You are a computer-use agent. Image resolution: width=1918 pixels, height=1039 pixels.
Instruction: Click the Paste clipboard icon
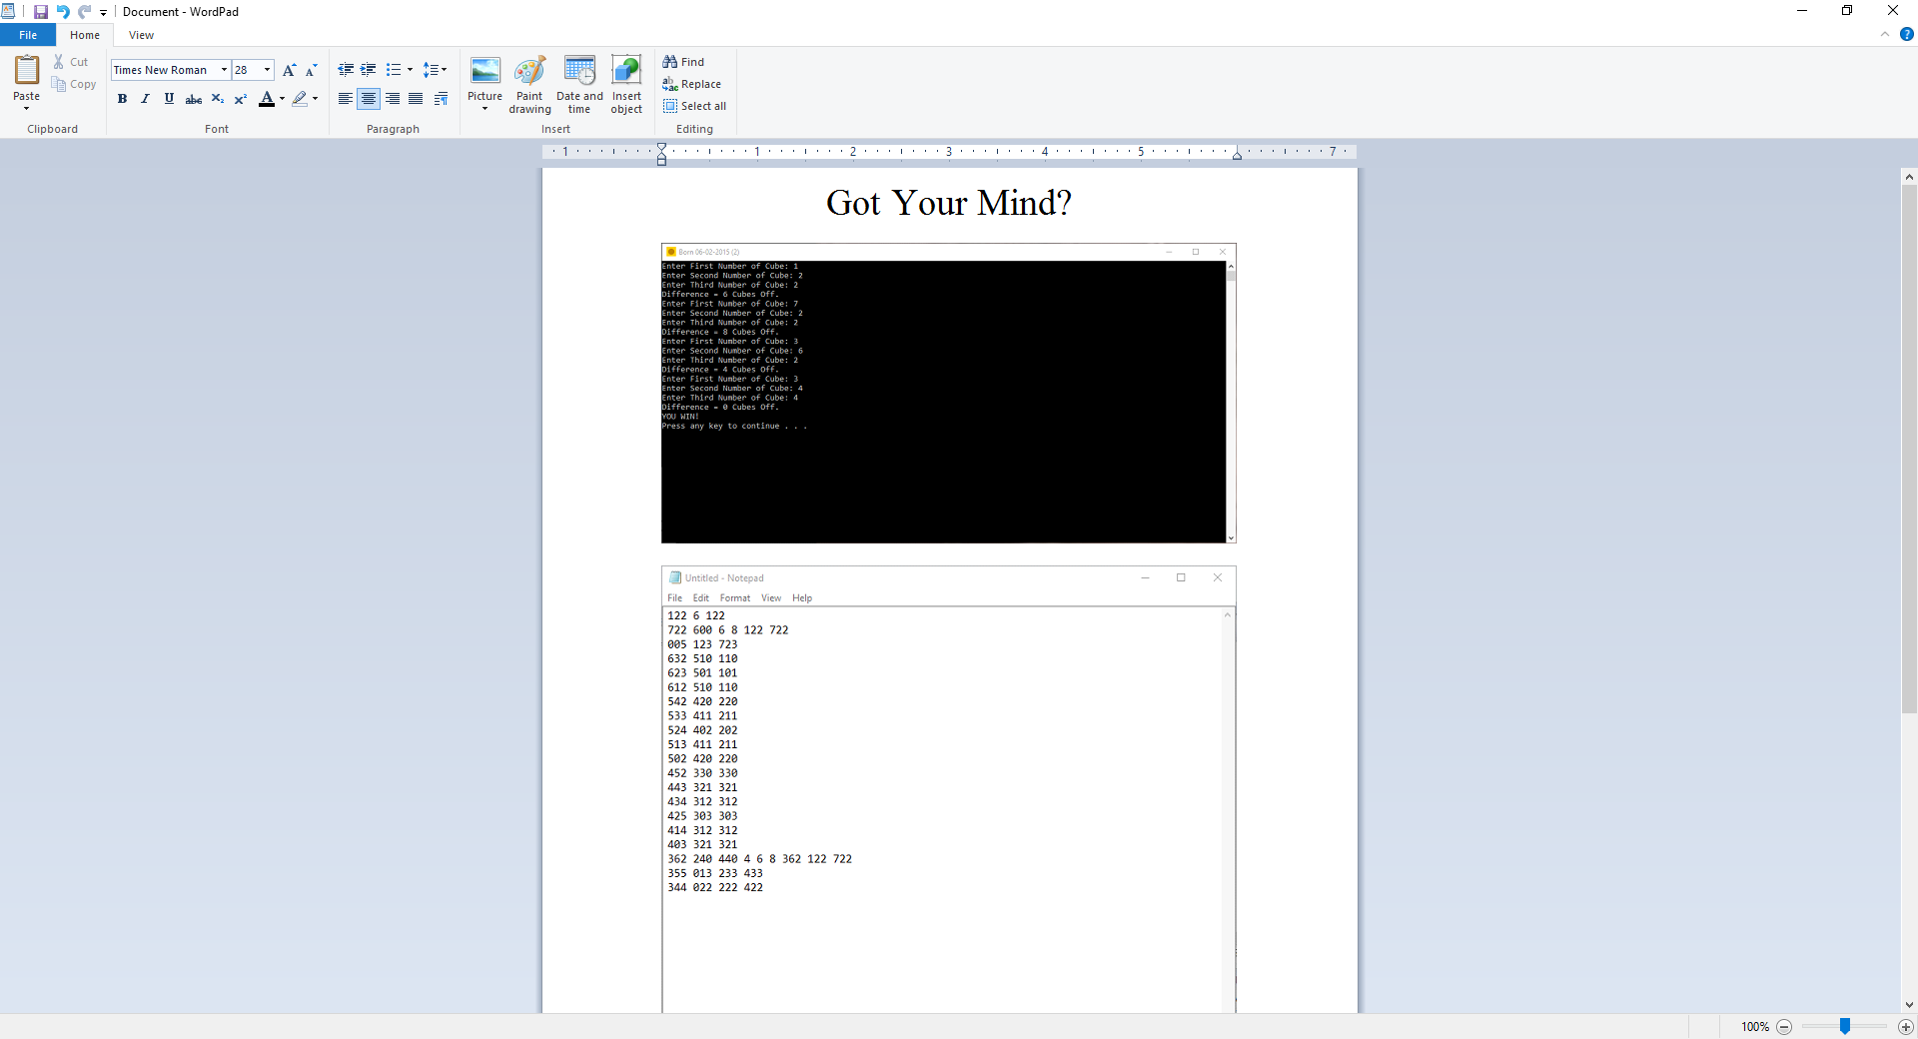[27, 71]
